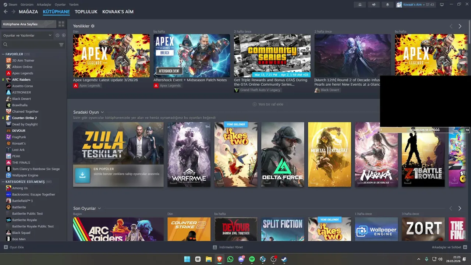471x265 pixels.
Task: Go to the MAĞAZA tab
Action: [28, 12]
